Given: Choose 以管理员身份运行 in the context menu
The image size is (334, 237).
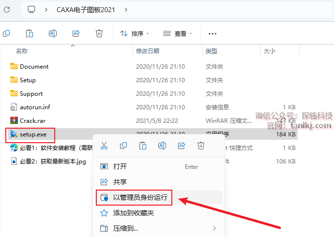Looking at the screenshot, I should click(159, 197).
